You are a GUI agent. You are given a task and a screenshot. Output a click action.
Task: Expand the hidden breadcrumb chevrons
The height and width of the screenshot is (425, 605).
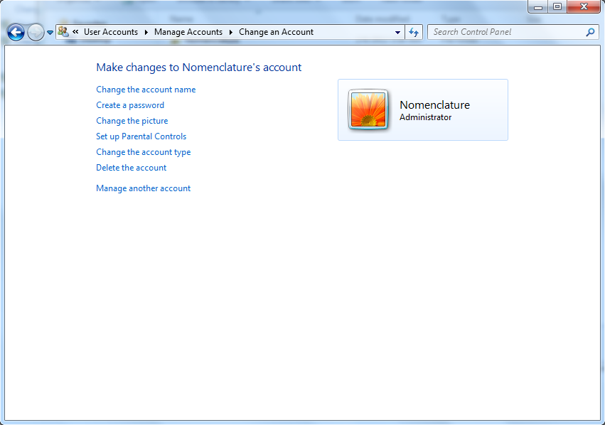click(x=75, y=32)
